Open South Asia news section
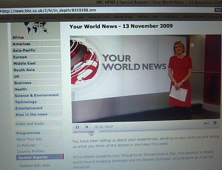Viewport: 222px width, 170px height. pos(24,70)
